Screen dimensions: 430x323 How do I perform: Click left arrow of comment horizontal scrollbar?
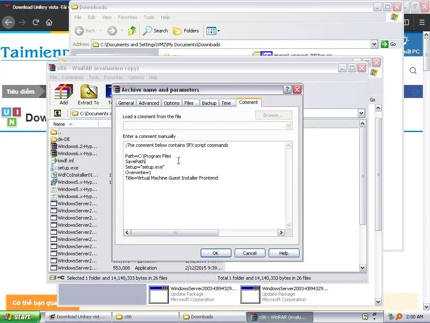point(127,233)
